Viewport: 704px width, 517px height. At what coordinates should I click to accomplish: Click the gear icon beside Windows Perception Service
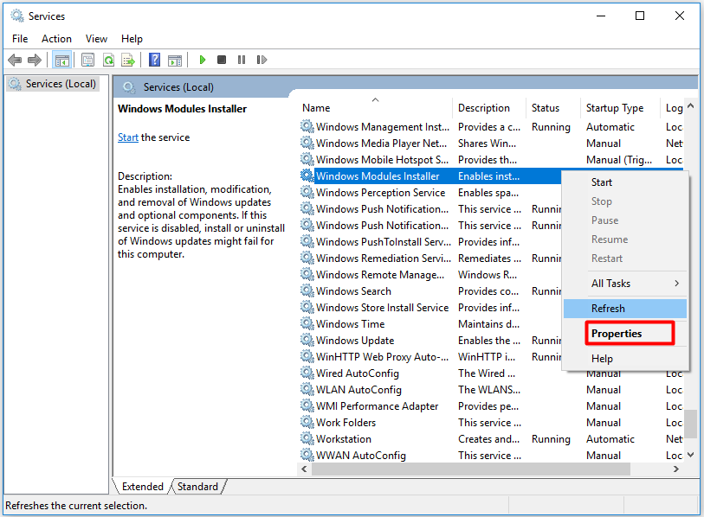pyautogui.click(x=307, y=192)
